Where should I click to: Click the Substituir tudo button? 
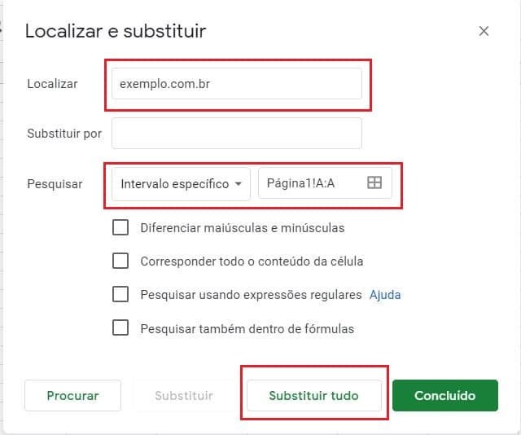click(x=313, y=396)
